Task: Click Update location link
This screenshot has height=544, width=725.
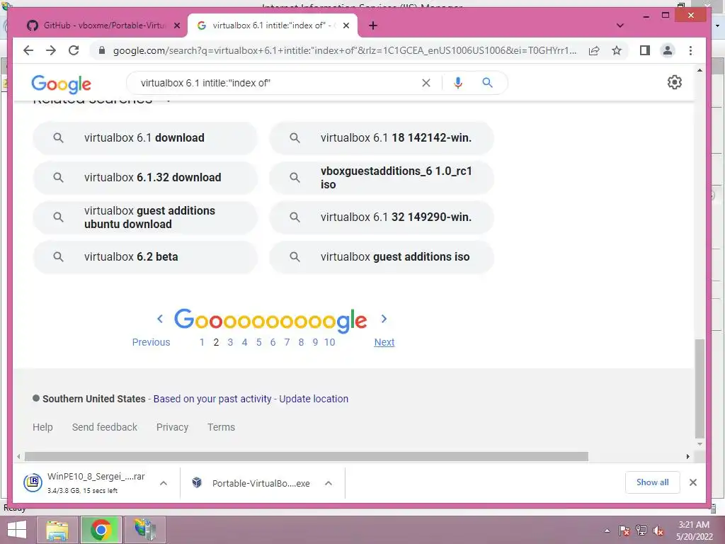Action: (314, 399)
